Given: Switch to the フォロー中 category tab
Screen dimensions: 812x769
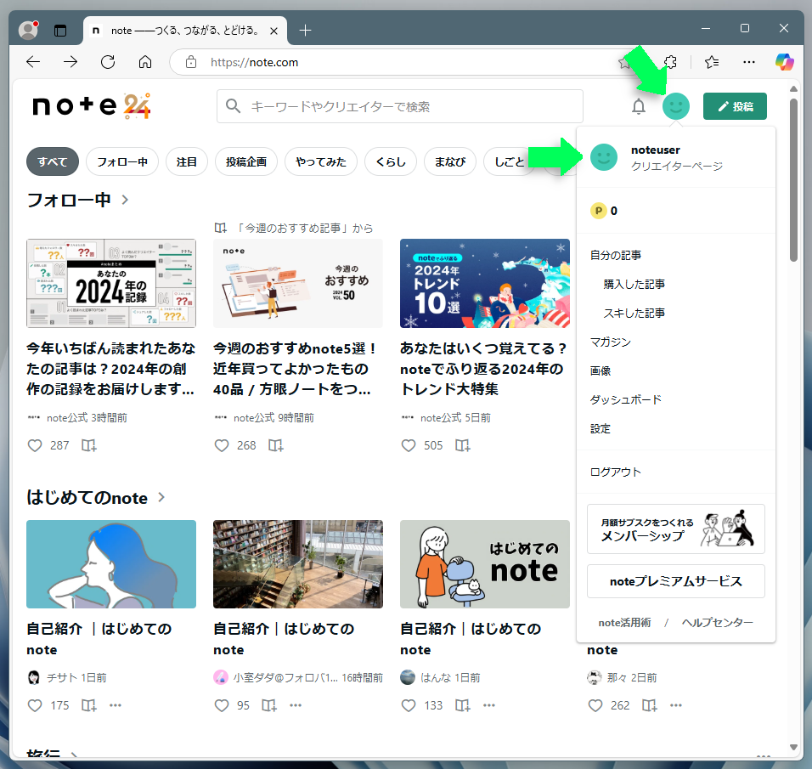Looking at the screenshot, I should pyautogui.click(x=122, y=161).
